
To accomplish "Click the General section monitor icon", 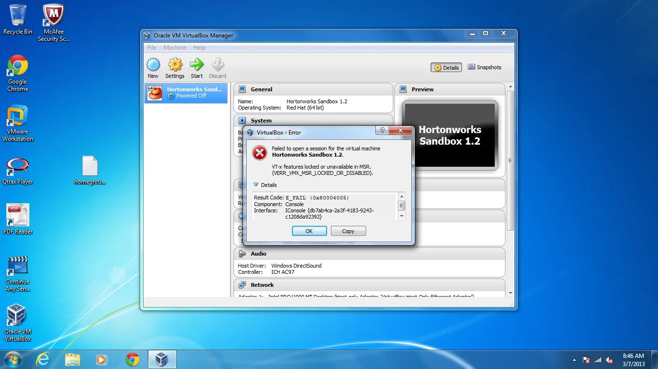I will [242, 89].
